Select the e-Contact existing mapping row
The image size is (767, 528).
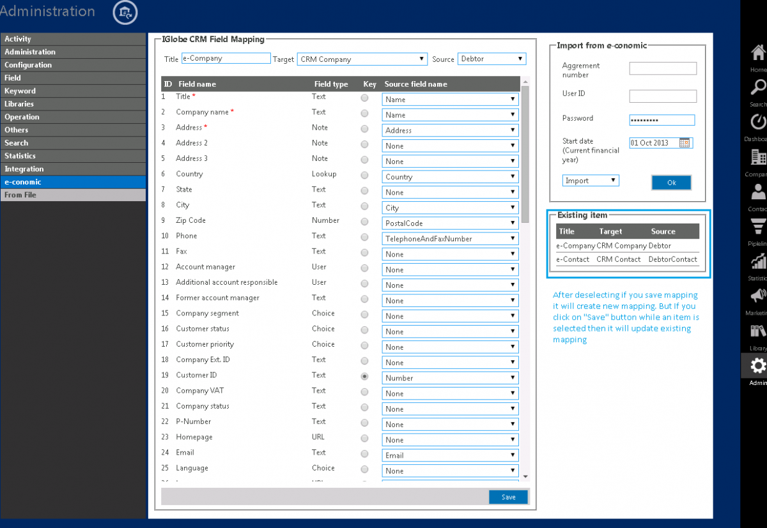627,259
